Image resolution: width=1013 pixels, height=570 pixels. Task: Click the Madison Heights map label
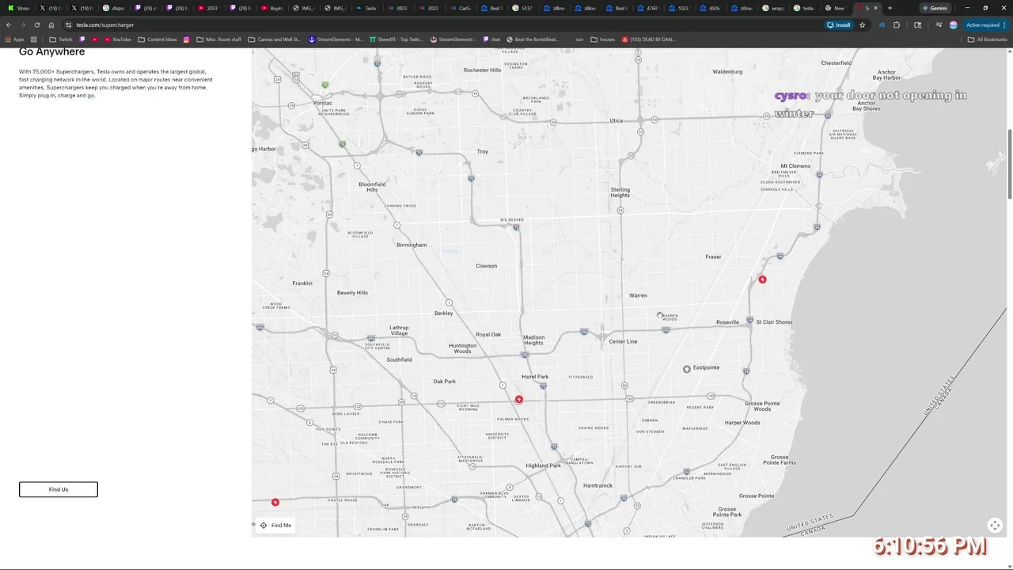[x=533, y=340]
